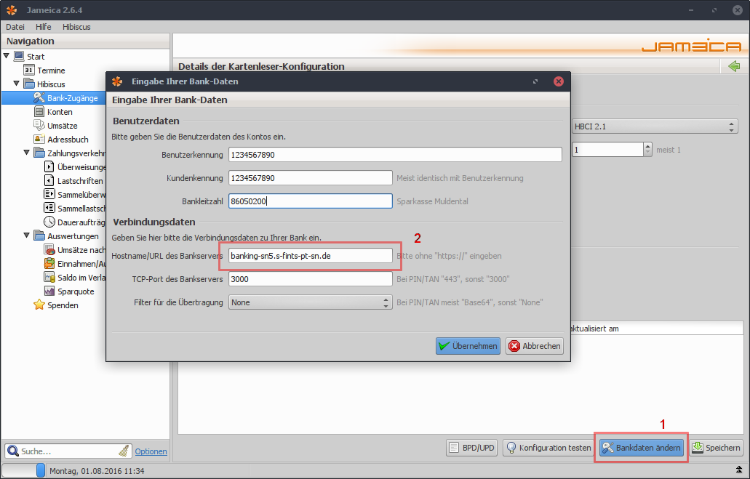Click the Übernehmen button
The image size is (750, 479).
pyautogui.click(x=468, y=346)
